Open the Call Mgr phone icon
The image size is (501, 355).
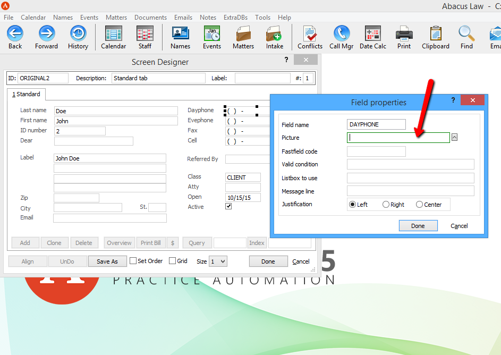click(341, 33)
